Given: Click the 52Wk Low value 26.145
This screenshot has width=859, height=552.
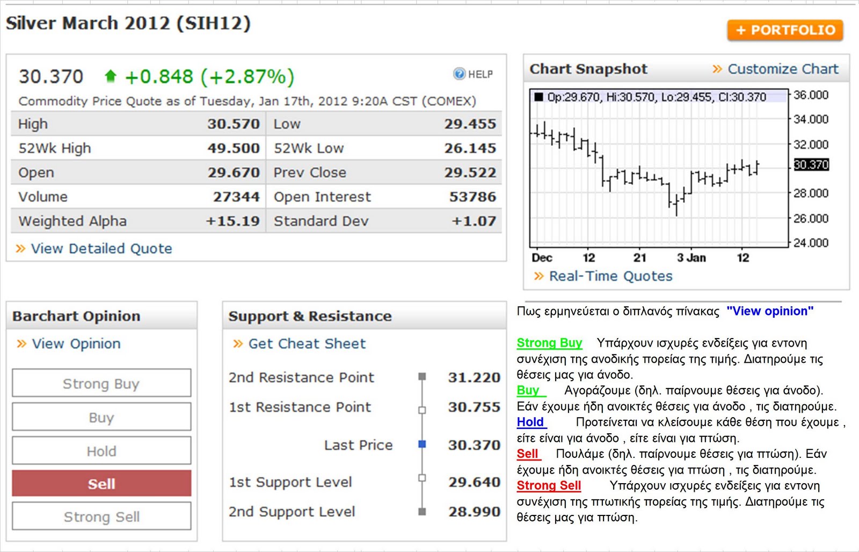Looking at the screenshot, I should [470, 148].
